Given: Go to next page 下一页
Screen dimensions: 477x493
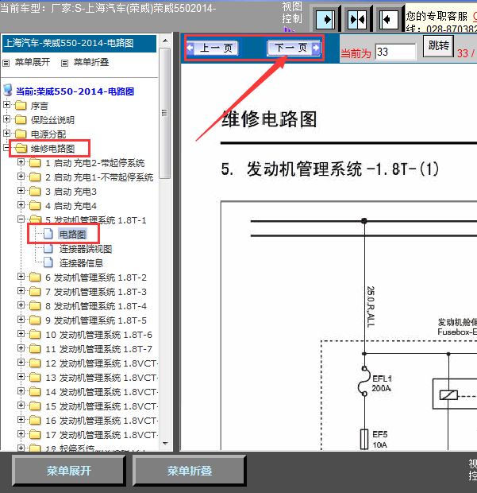Looking at the screenshot, I should tap(294, 48).
